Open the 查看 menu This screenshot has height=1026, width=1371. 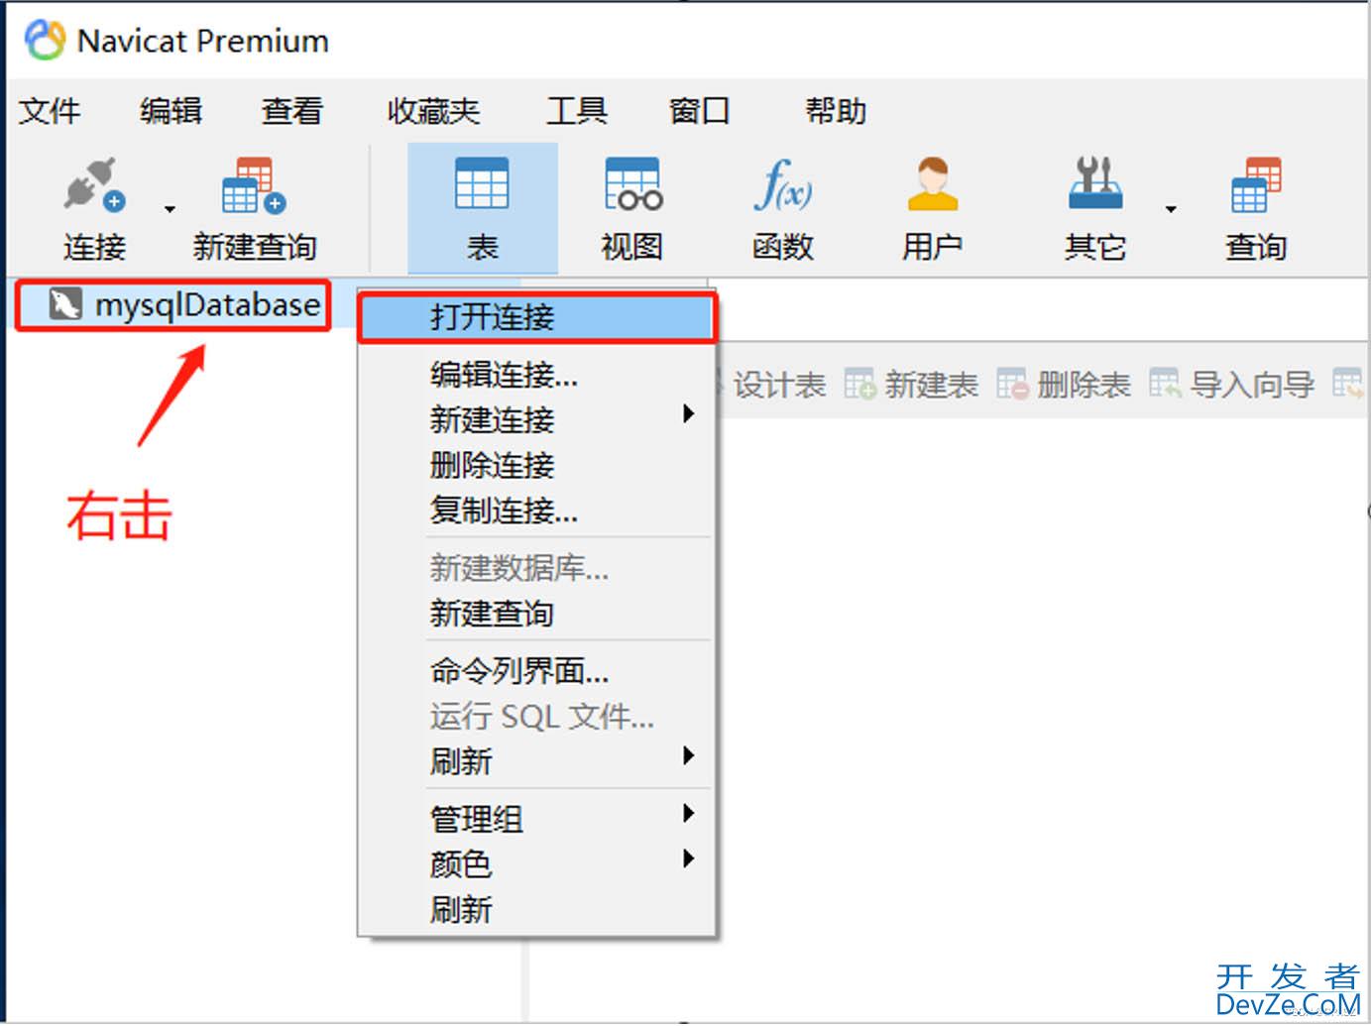click(292, 110)
